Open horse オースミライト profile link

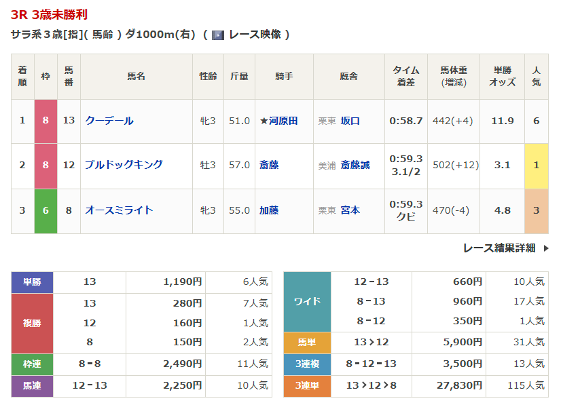[x=119, y=210]
